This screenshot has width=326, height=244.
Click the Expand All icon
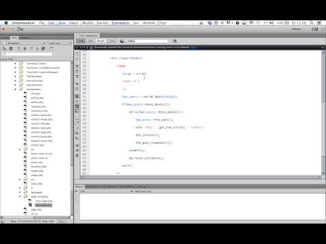tap(77, 77)
